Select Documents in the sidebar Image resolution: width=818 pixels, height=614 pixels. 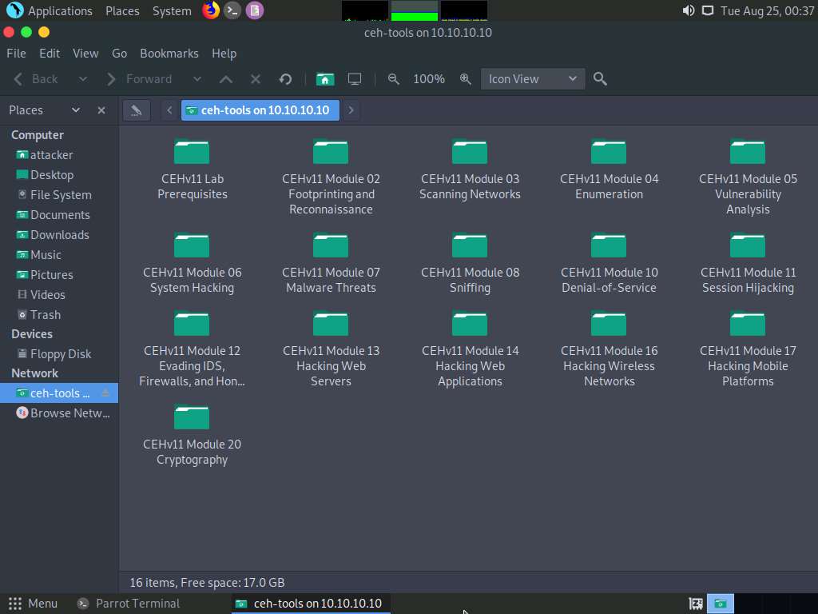tap(59, 214)
